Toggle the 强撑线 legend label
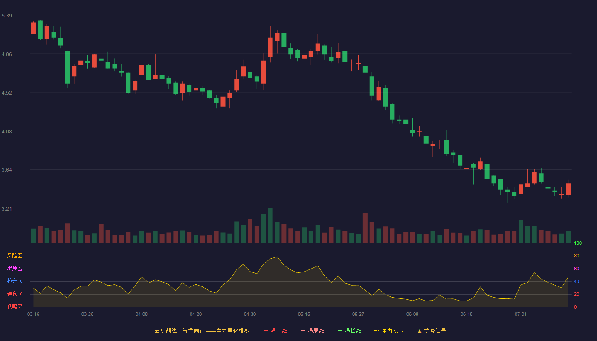 pos(353,331)
